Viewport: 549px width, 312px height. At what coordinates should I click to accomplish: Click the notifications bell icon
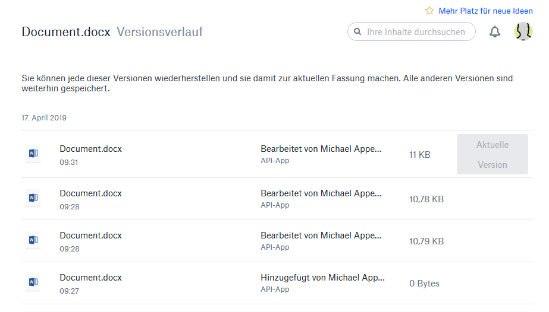coord(495,32)
